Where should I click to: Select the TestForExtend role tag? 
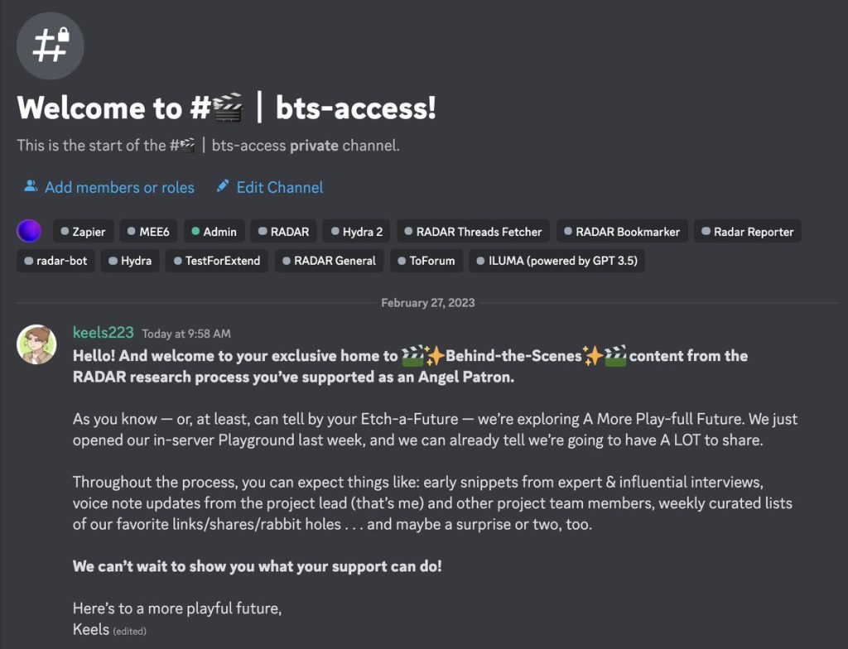[216, 261]
